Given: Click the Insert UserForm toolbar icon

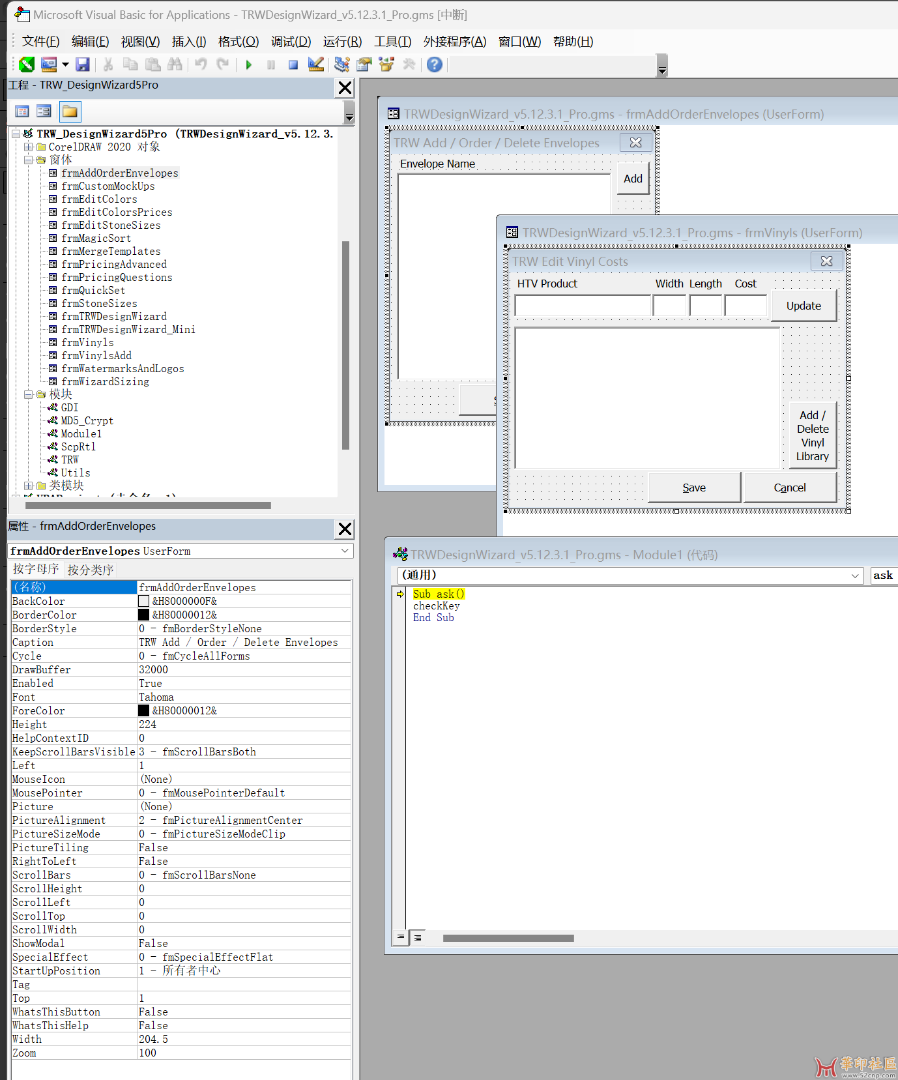Looking at the screenshot, I should (x=49, y=65).
